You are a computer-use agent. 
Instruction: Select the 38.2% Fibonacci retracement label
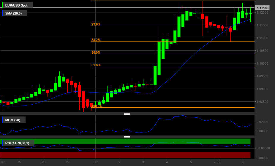pos(96,40)
